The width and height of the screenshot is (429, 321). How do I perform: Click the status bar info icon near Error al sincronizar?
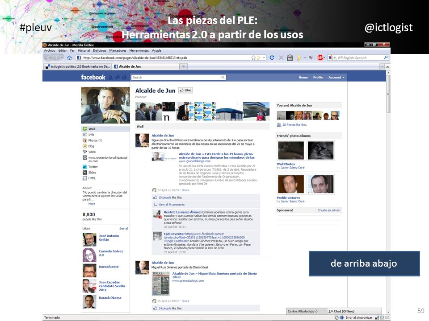[x=342, y=317]
